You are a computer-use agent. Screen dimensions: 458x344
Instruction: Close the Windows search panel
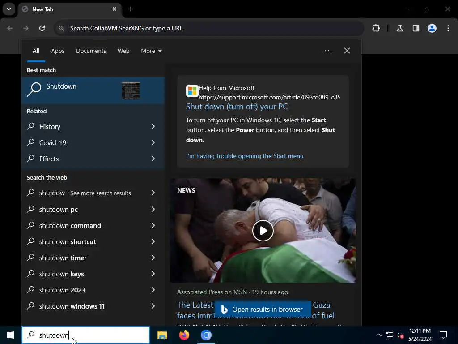(347, 51)
